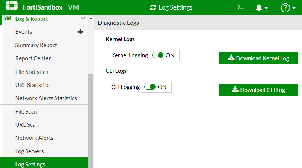This screenshot has width=302, height=168.
Task: Go to Report Center
Action: (33, 58)
